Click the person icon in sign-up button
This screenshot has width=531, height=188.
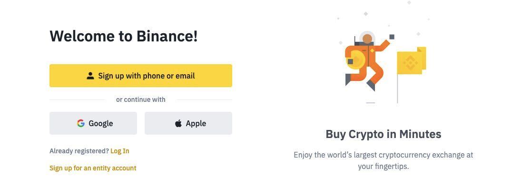90,76
